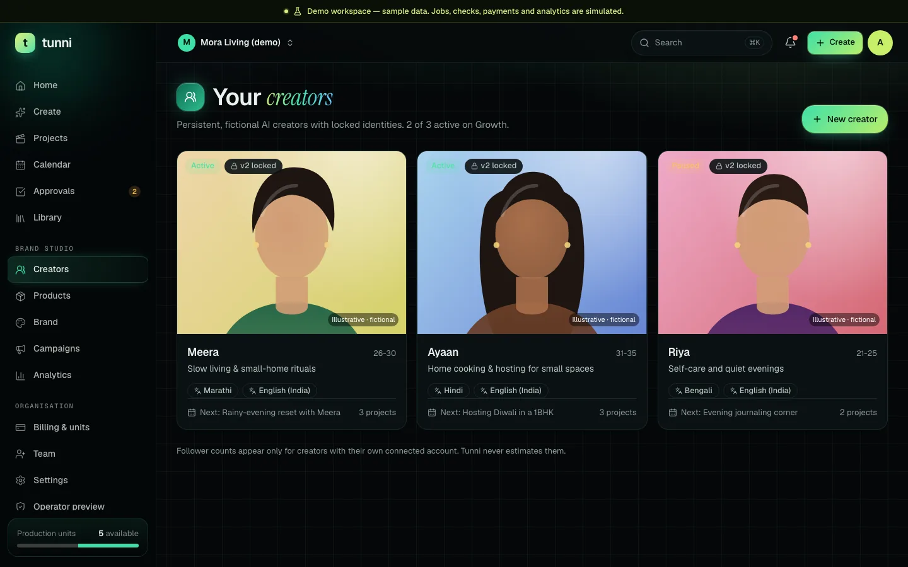Click the Calendar sidebar icon
The image size is (908, 567).
pyautogui.click(x=21, y=165)
